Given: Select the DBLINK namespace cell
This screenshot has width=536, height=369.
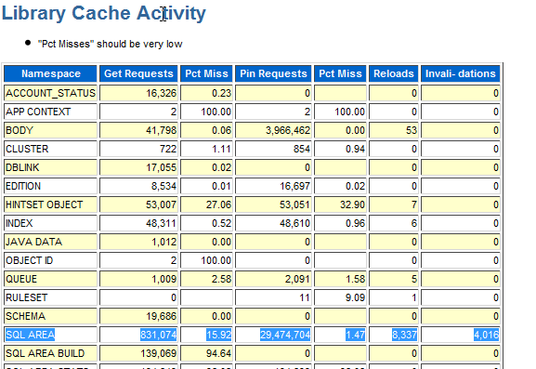Looking at the screenshot, I should [50, 167].
